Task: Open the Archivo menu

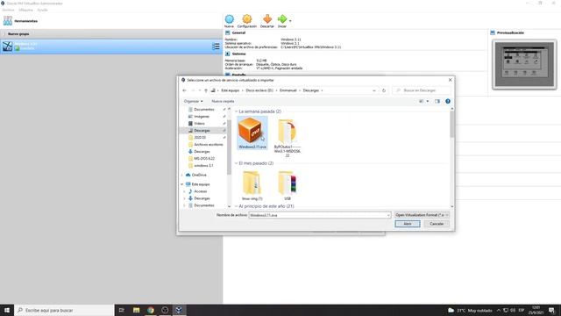Action: click(x=8, y=10)
